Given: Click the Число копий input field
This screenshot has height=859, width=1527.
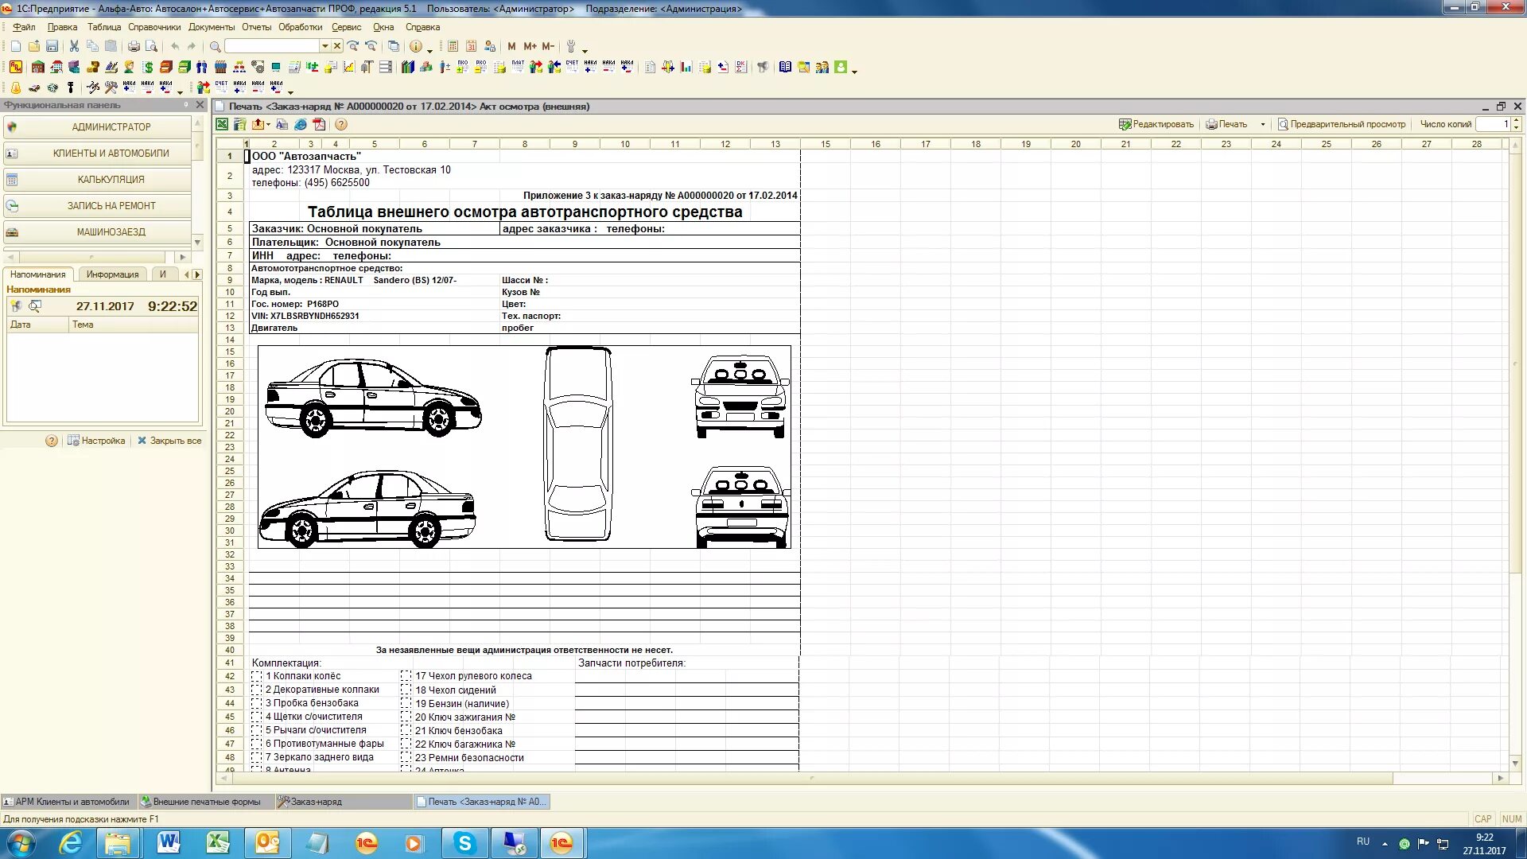Looking at the screenshot, I should tap(1493, 124).
